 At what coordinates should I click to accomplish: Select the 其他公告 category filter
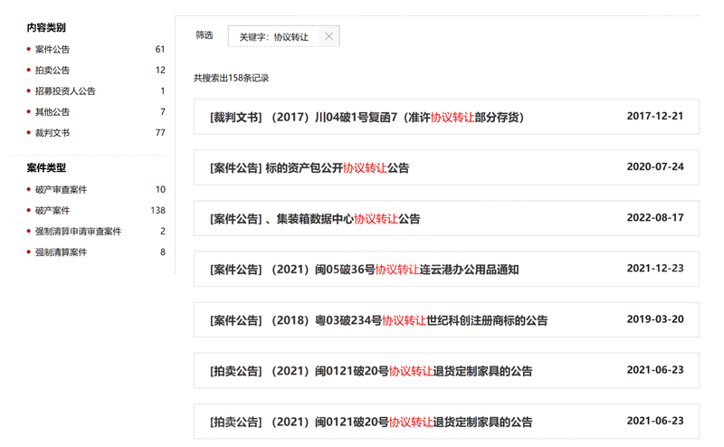[52, 112]
